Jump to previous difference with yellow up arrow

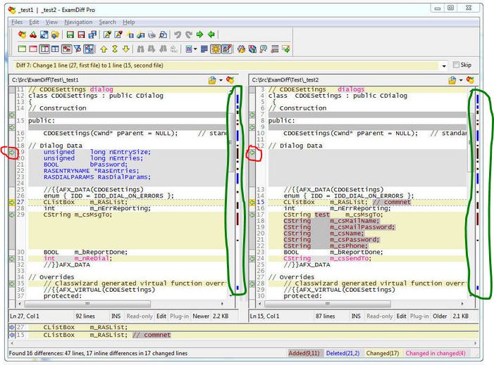tap(104, 49)
